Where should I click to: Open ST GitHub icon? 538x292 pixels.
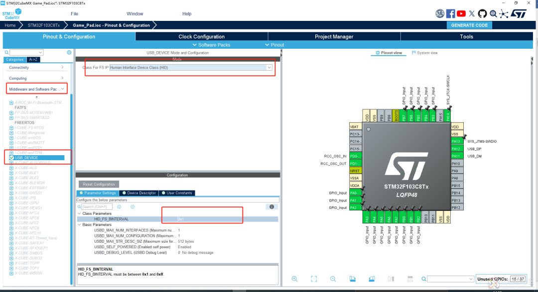click(482, 14)
